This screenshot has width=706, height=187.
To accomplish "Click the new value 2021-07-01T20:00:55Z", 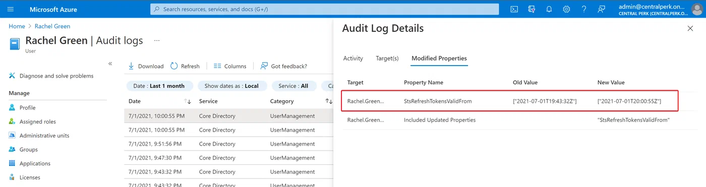I will coord(629,101).
